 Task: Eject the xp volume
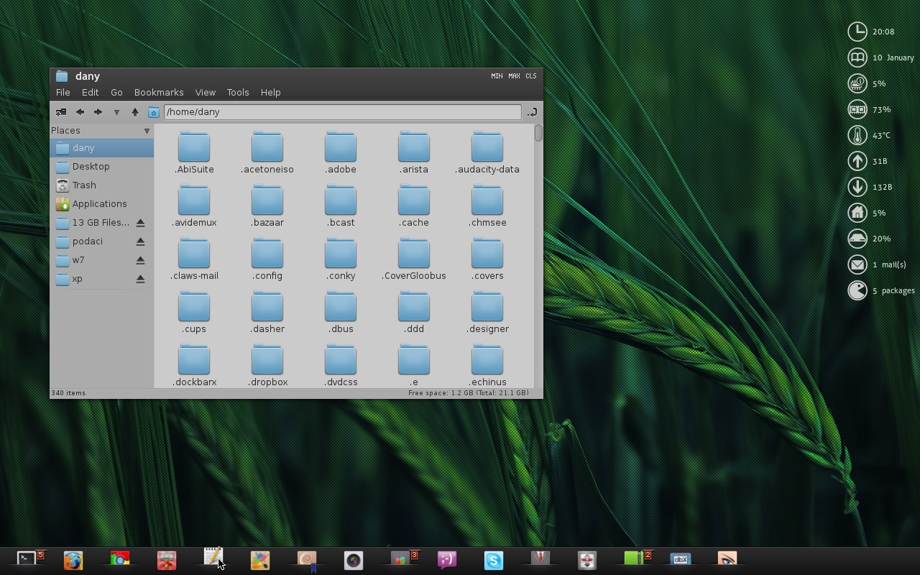(x=141, y=279)
